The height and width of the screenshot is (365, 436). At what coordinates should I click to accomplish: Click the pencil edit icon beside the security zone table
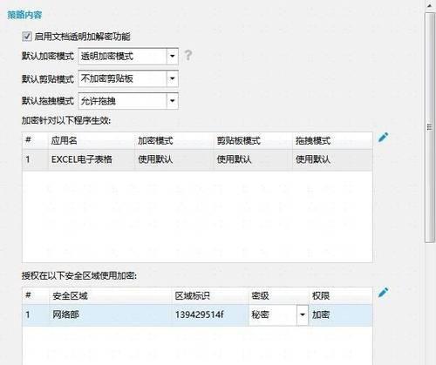384,293
